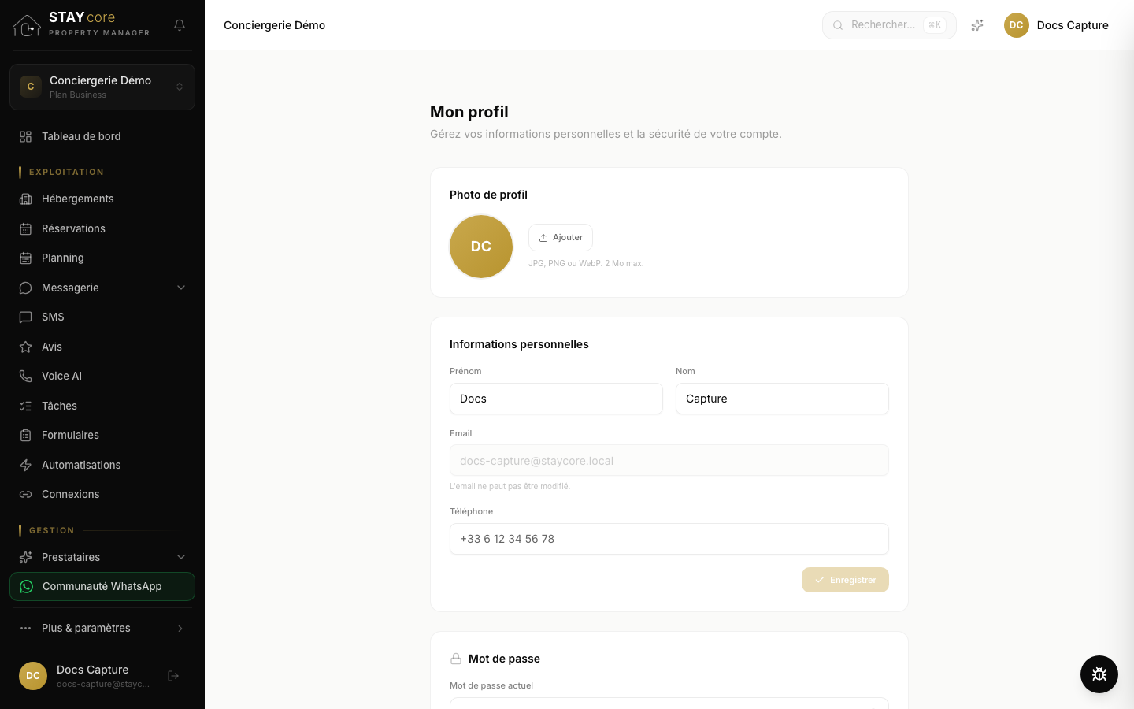Viewport: 1134px width, 709px height.
Task: Click the Ajouter photo button
Action: [x=561, y=238]
